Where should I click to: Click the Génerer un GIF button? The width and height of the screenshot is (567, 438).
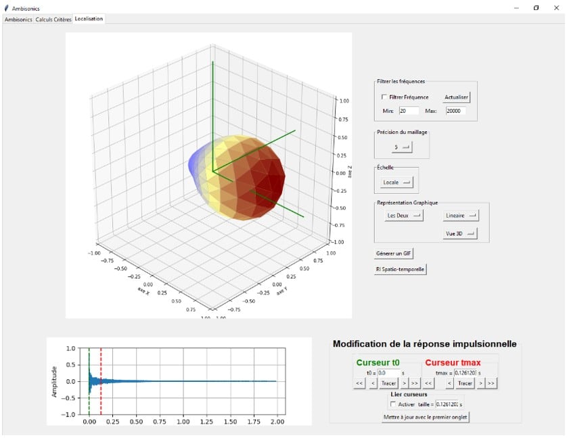394,253
